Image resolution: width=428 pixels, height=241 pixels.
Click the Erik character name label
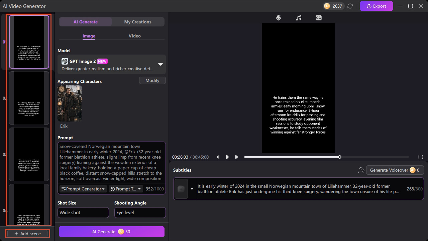[x=64, y=126]
